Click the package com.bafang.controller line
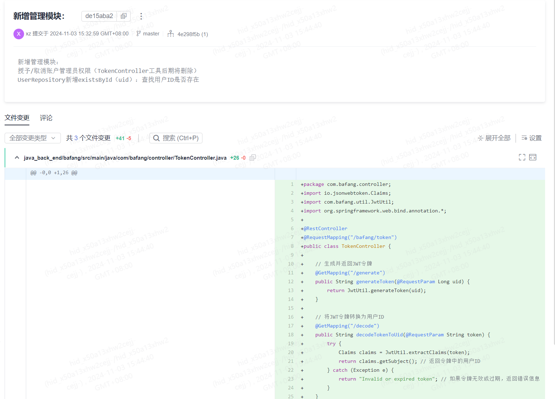555x399 pixels. coord(346,184)
